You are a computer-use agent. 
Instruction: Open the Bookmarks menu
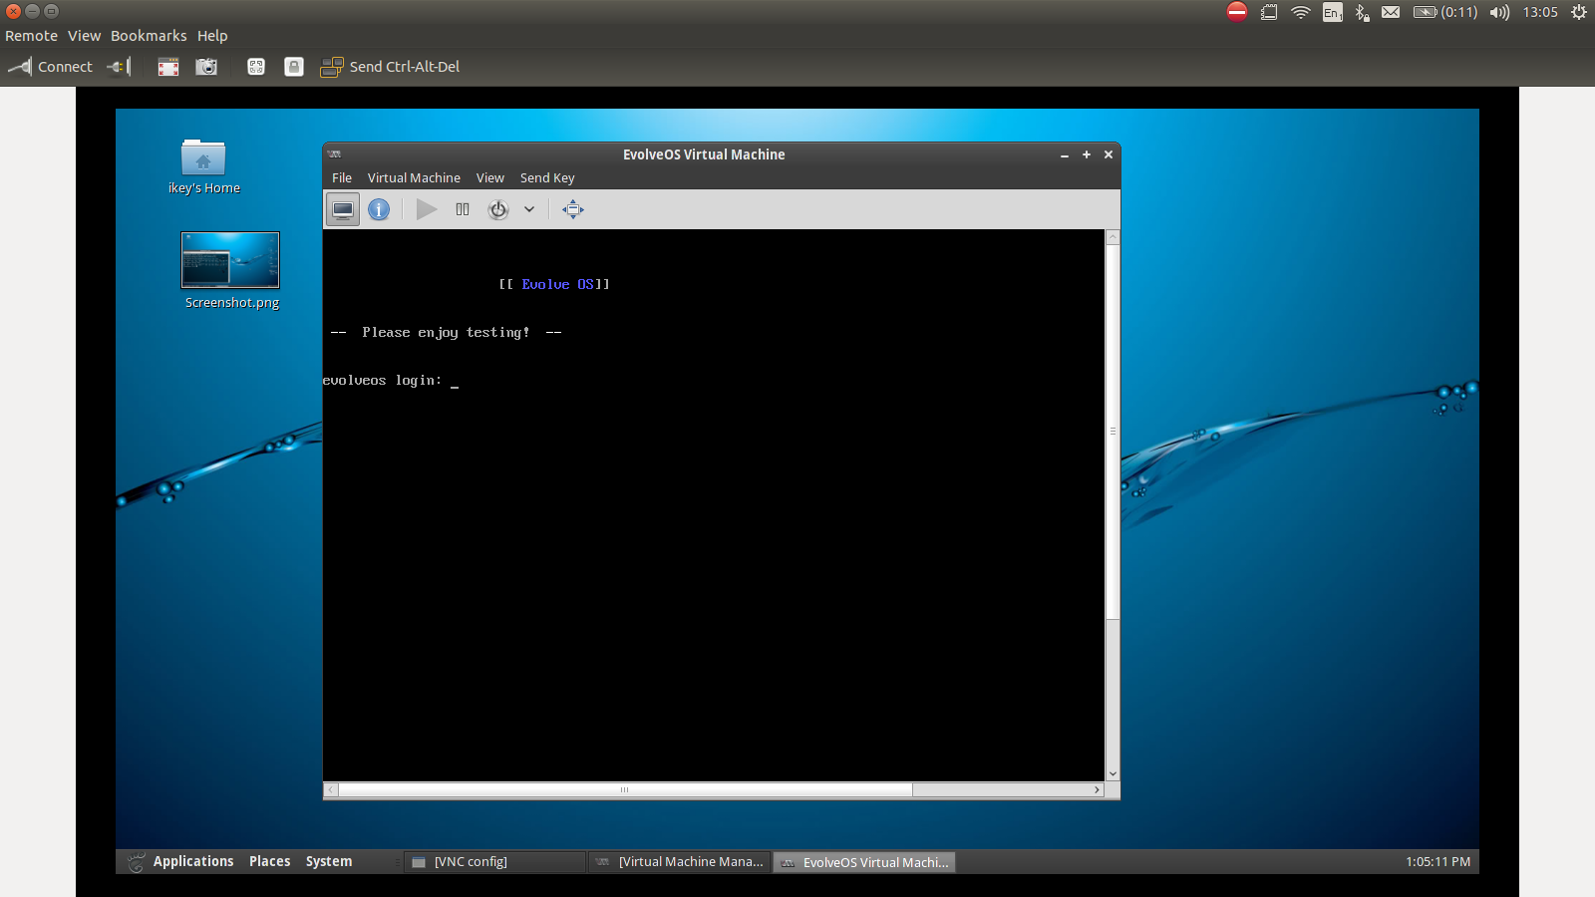pyautogui.click(x=149, y=36)
